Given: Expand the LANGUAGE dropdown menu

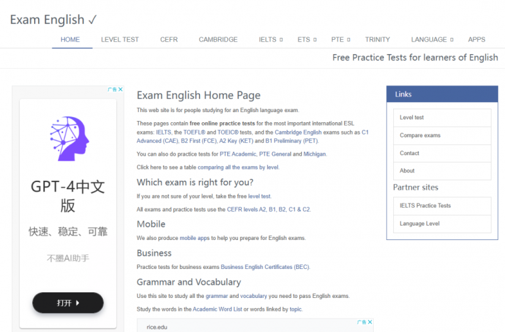Looking at the screenshot, I should (x=432, y=40).
